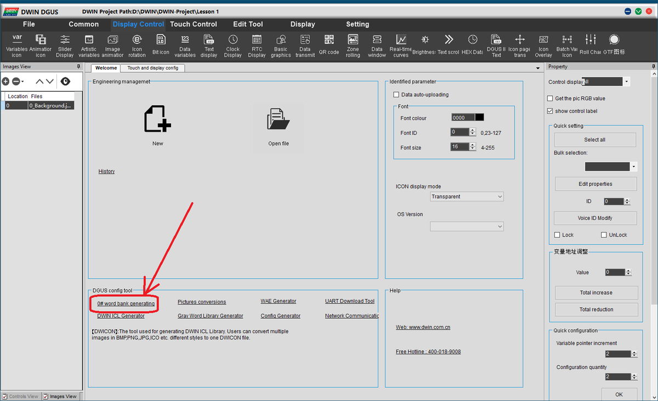Select 0_Background image row in list

[37, 106]
